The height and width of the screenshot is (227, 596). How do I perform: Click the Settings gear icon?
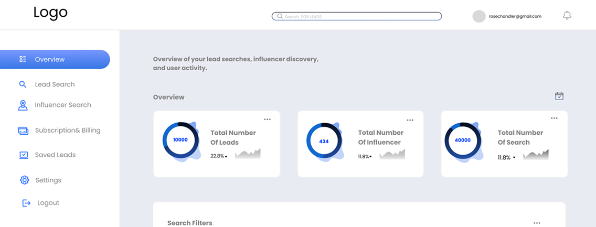[24, 180]
